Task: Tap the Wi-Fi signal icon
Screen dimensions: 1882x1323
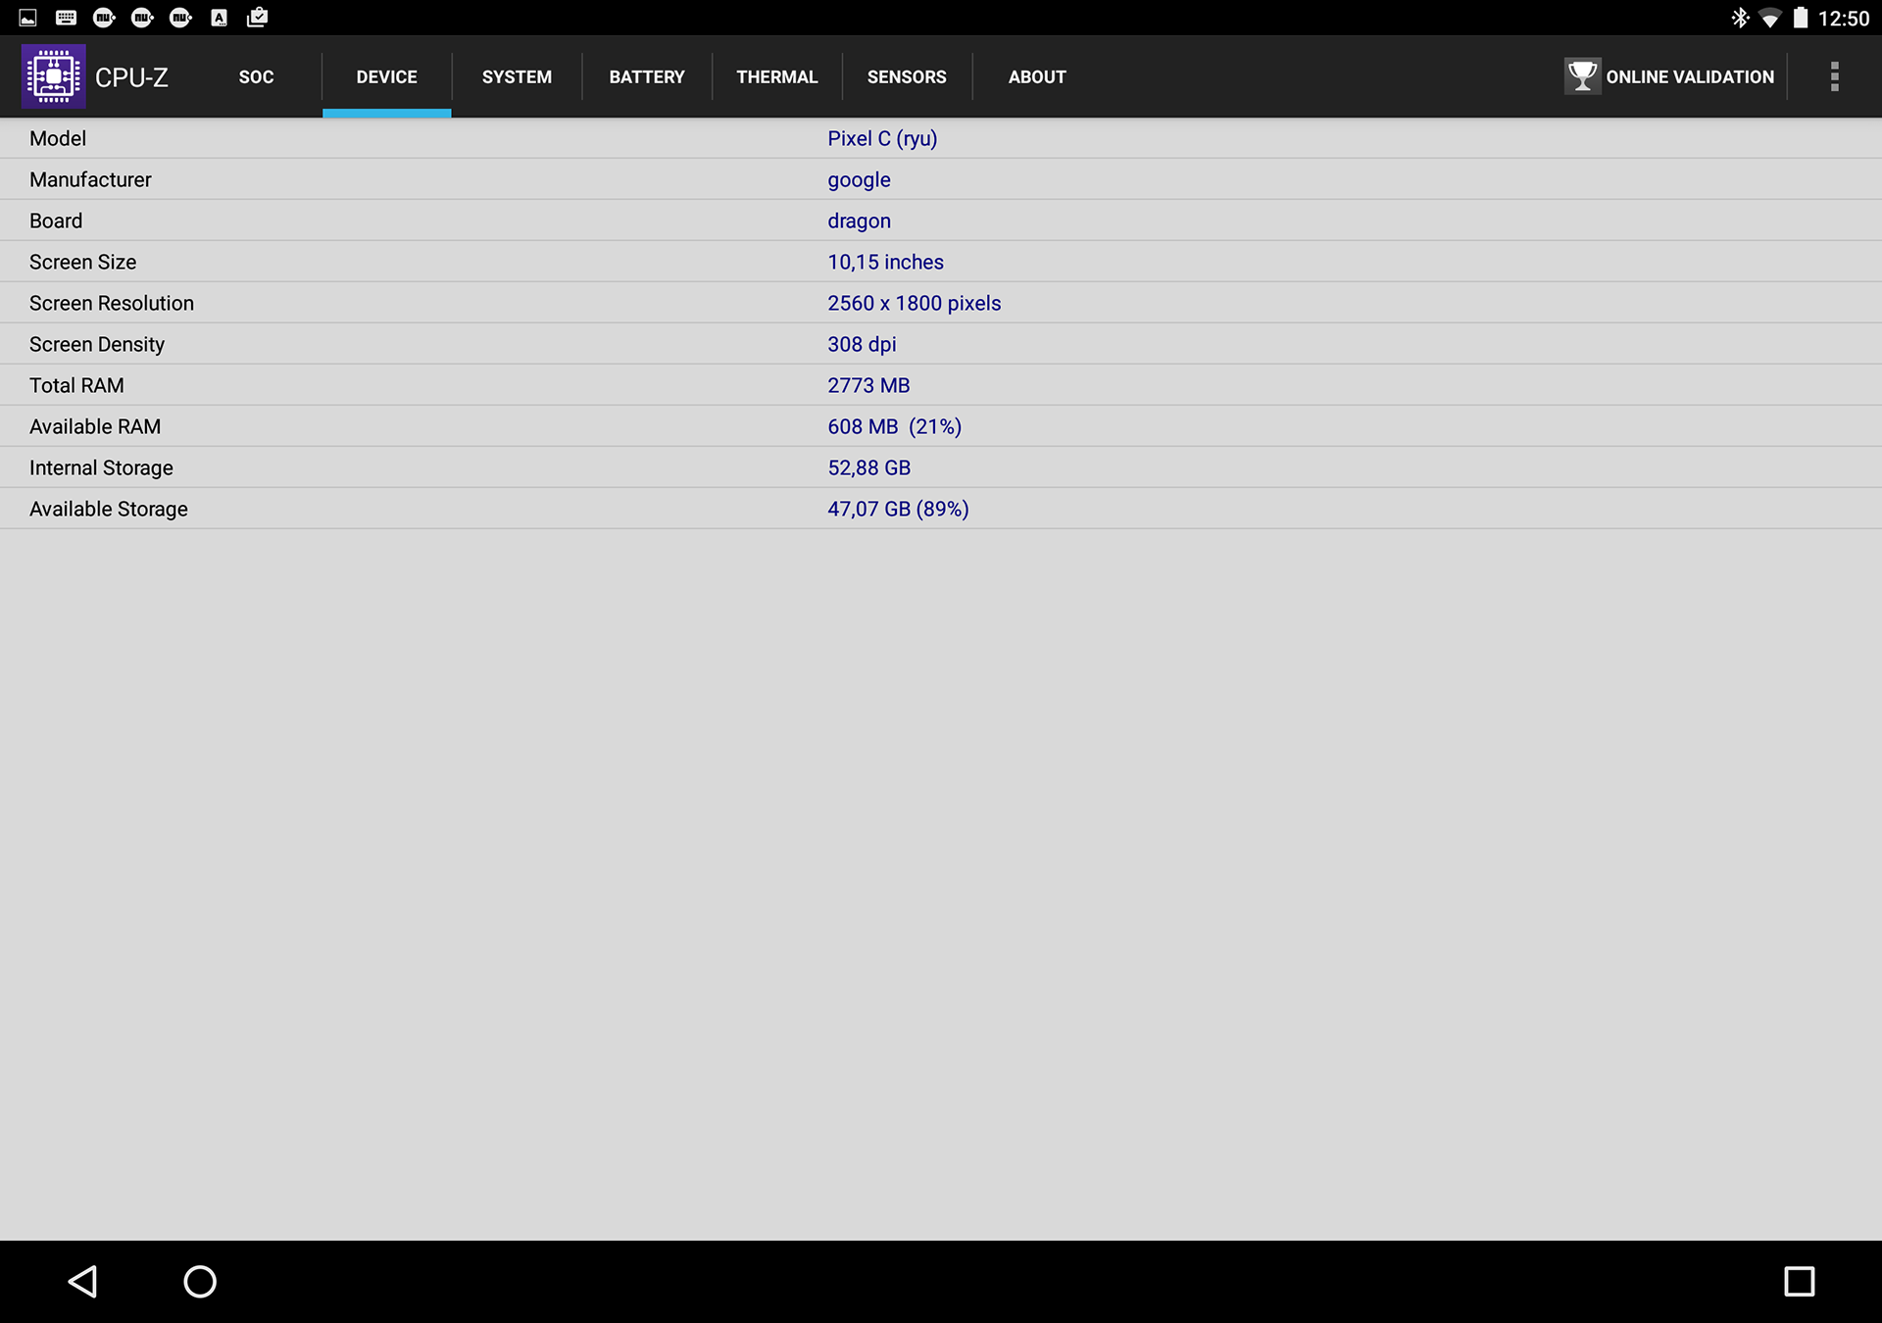Action: click(x=1770, y=18)
